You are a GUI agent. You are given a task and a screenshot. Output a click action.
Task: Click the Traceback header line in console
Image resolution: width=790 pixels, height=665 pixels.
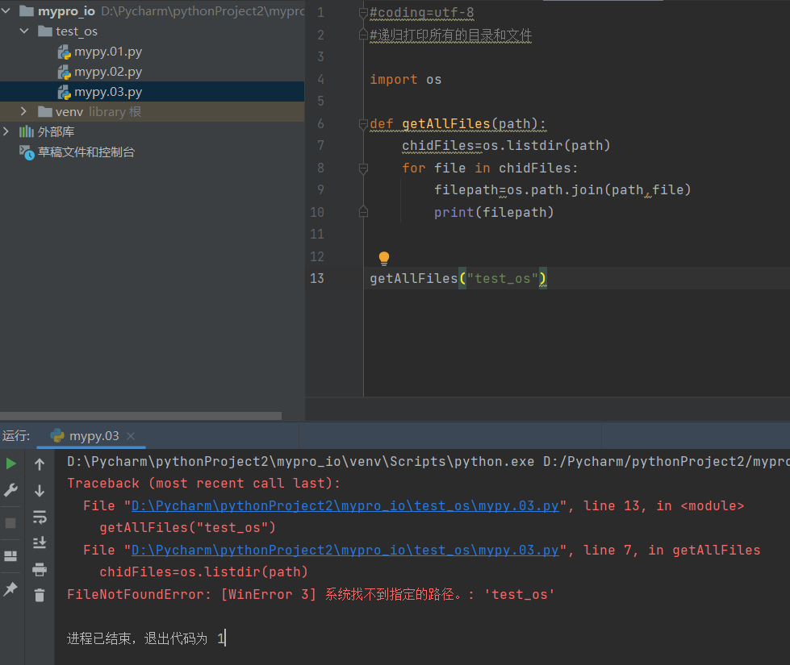click(x=203, y=484)
